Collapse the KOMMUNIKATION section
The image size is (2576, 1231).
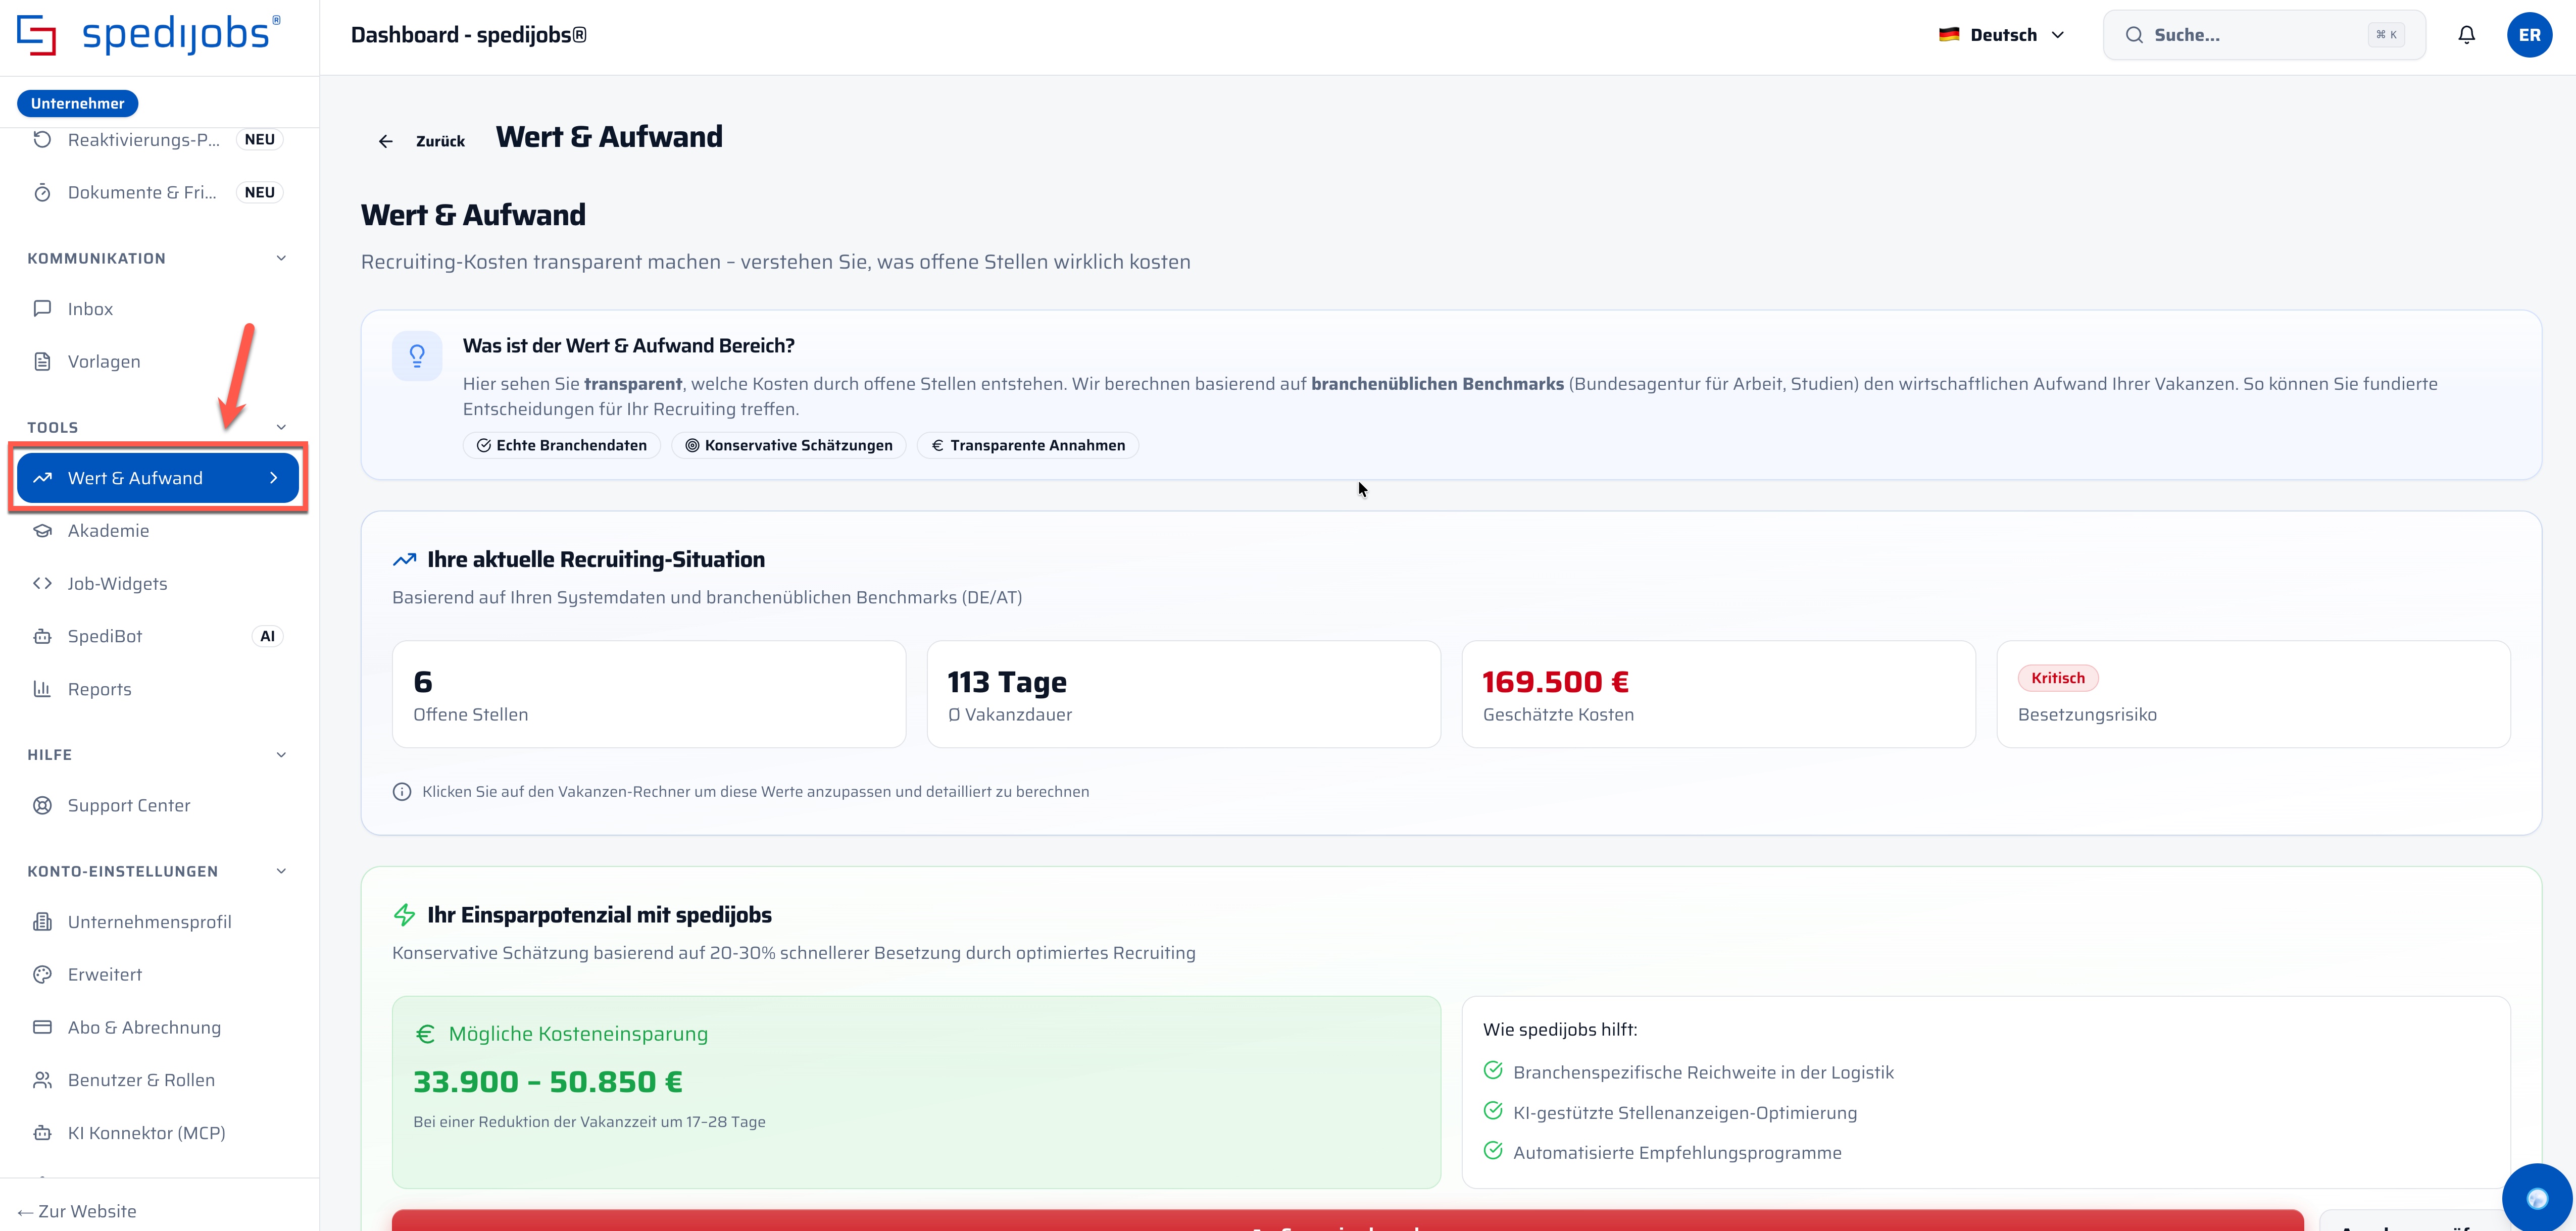(x=281, y=258)
